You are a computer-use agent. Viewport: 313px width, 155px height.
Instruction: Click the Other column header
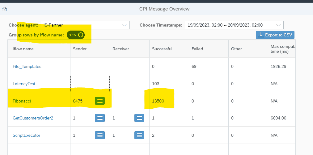click(x=248, y=49)
